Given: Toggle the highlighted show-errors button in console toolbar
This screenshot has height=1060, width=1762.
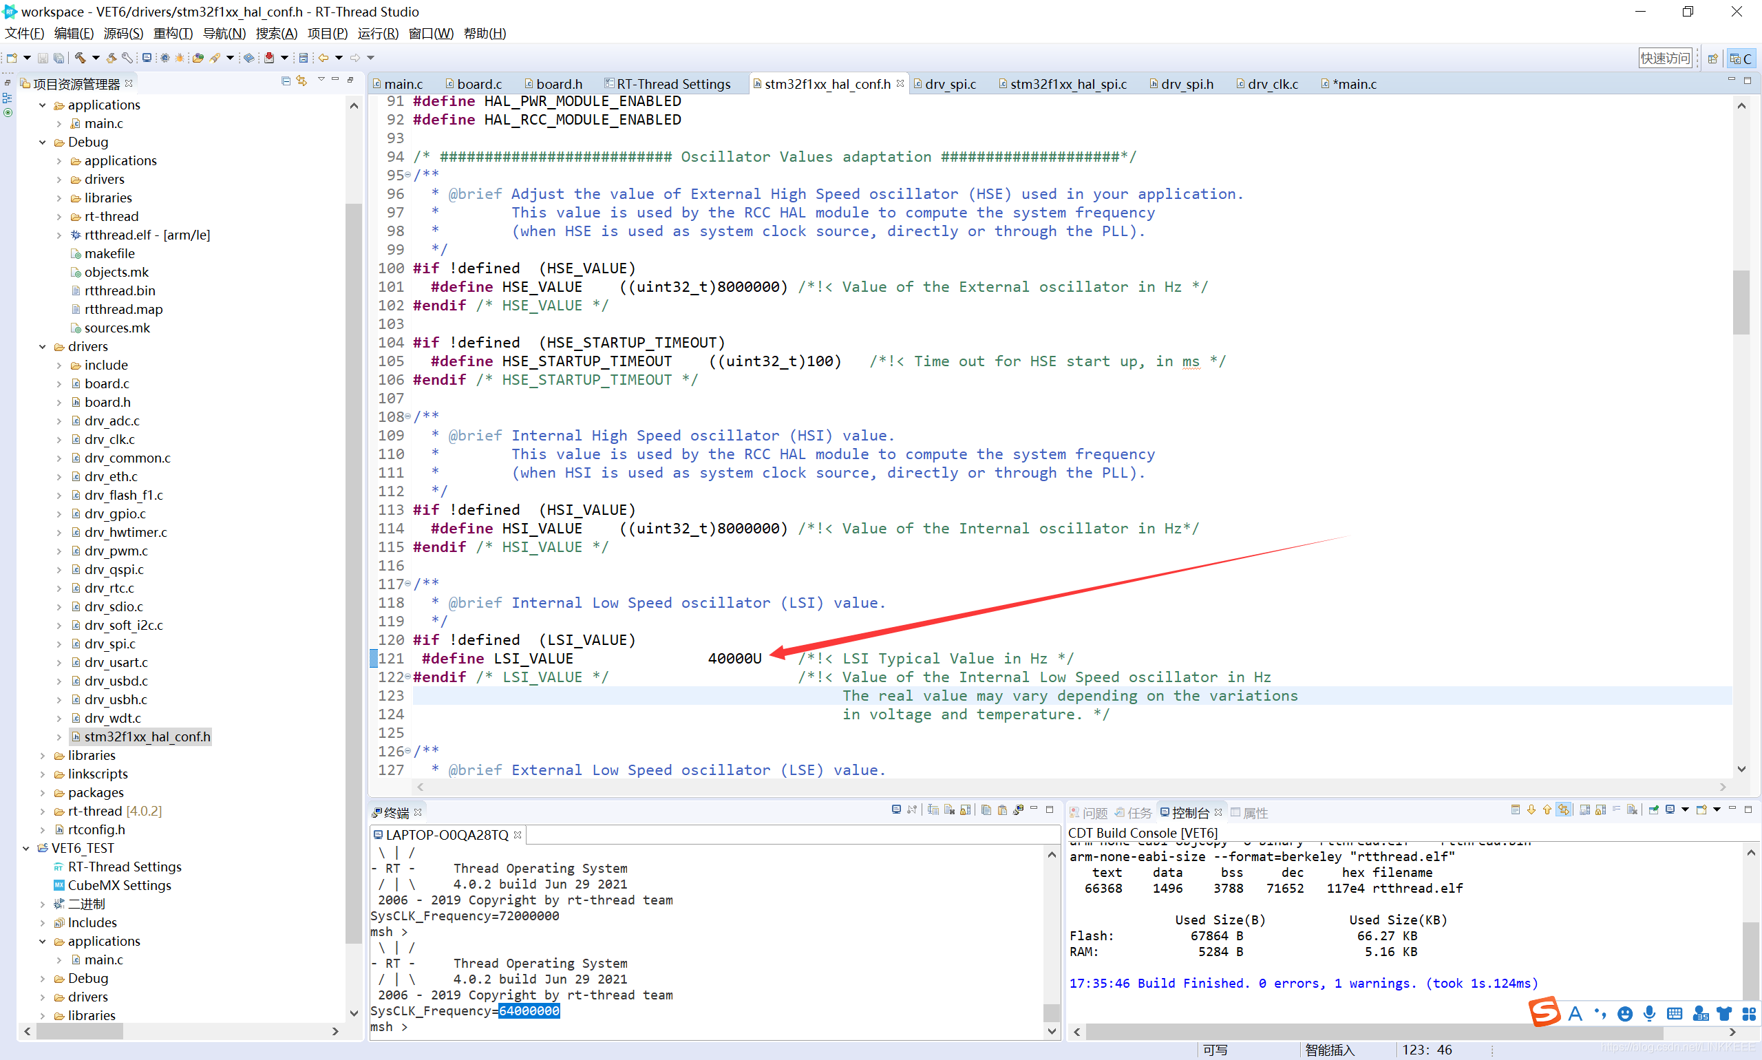Looking at the screenshot, I should click(1564, 809).
